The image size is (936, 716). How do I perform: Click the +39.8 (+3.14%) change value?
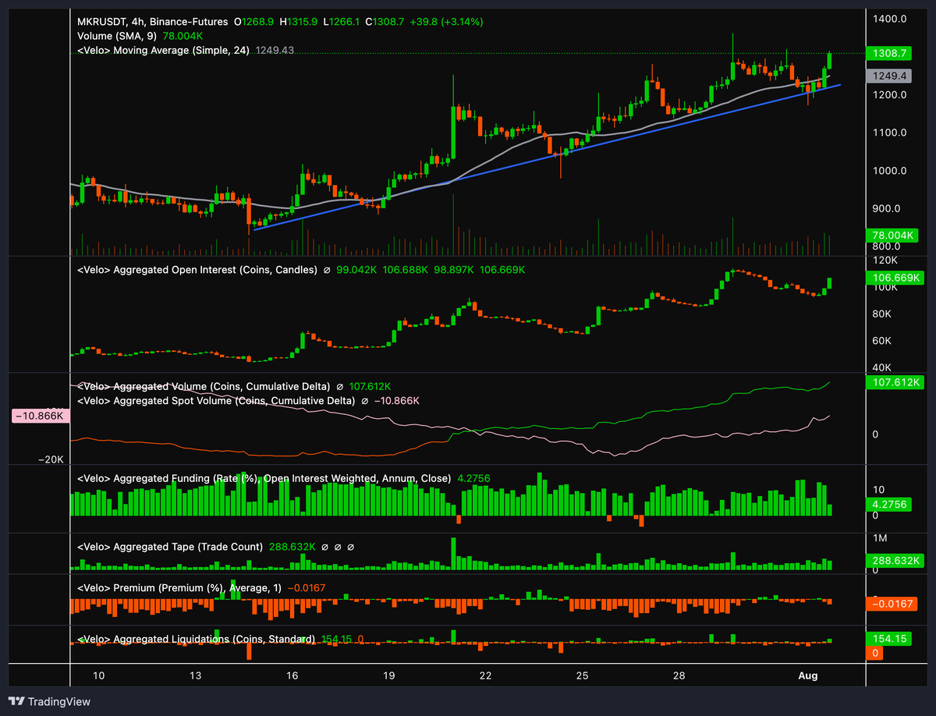click(x=446, y=22)
